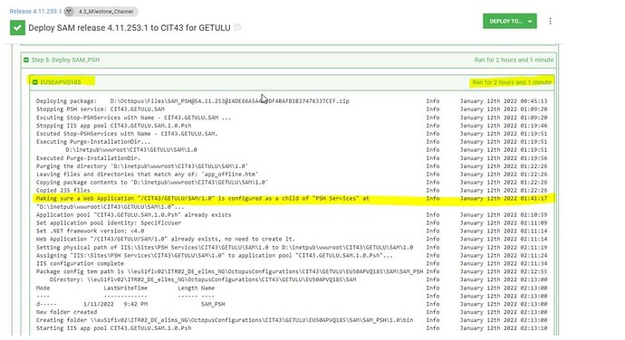Click the 'Stopping IIS app pool' log line
The image size is (625, 340).
coord(113,126)
